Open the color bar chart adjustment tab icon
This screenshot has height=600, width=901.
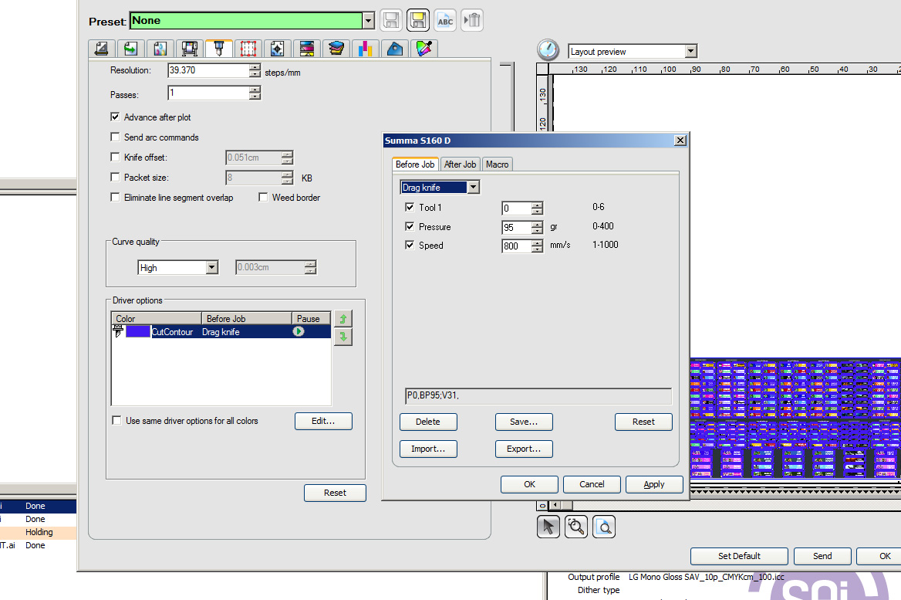tap(366, 49)
